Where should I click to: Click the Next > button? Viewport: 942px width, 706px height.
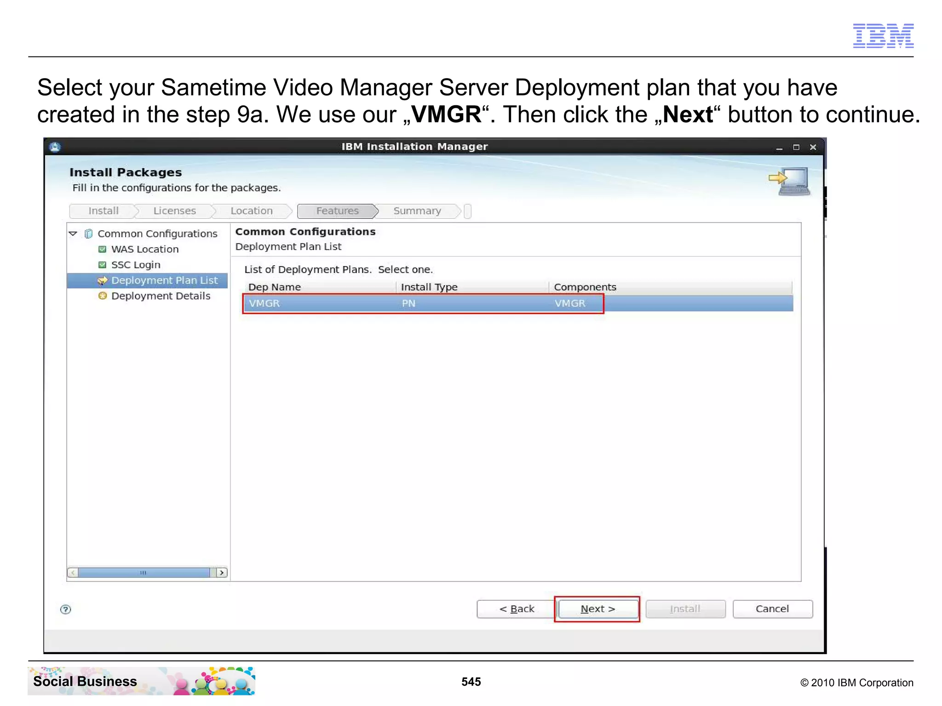[597, 609]
